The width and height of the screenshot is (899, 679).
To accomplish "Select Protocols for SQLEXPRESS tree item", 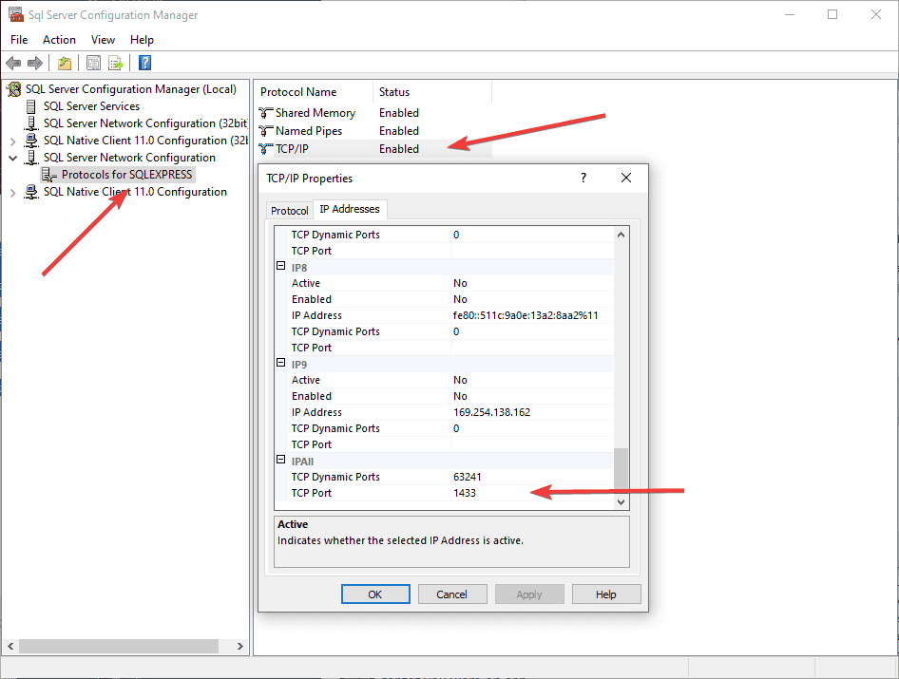I will tap(126, 174).
